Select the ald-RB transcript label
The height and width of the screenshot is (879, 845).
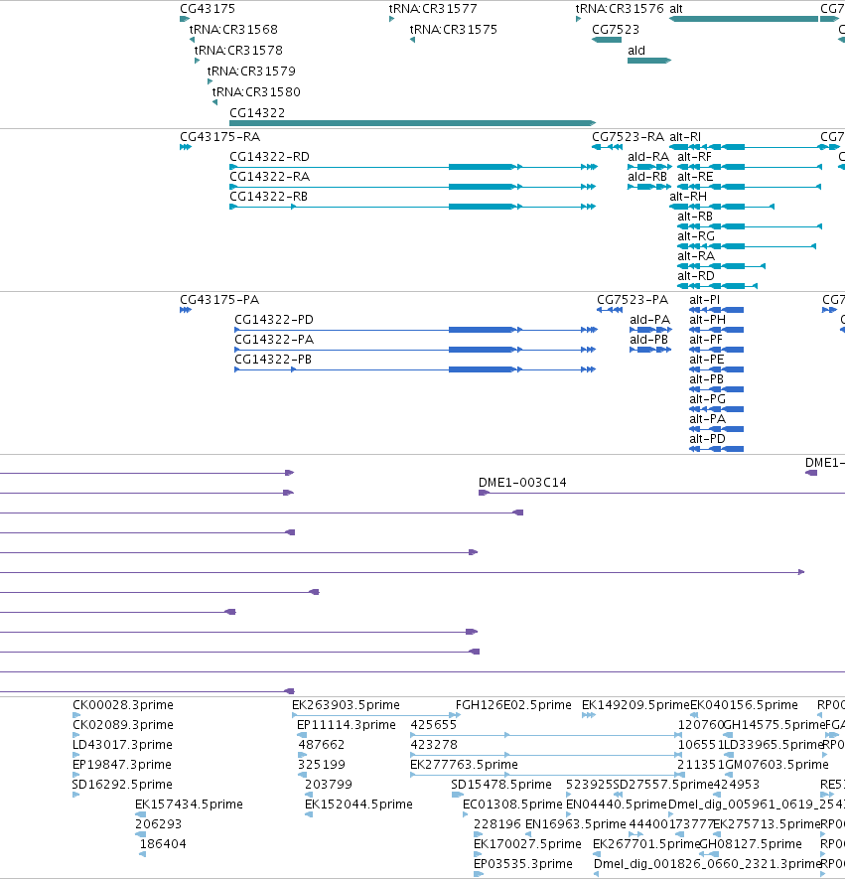click(x=647, y=177)
